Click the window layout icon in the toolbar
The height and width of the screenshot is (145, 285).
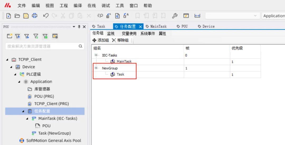tap(186, 16)
